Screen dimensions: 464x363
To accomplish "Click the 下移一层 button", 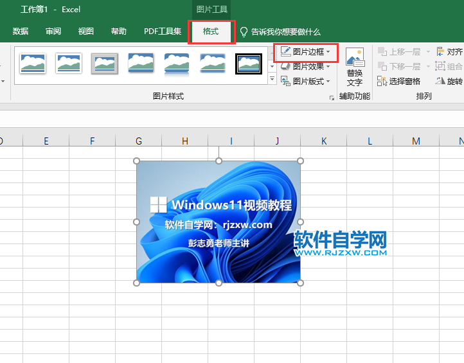I will coord(399,67).
